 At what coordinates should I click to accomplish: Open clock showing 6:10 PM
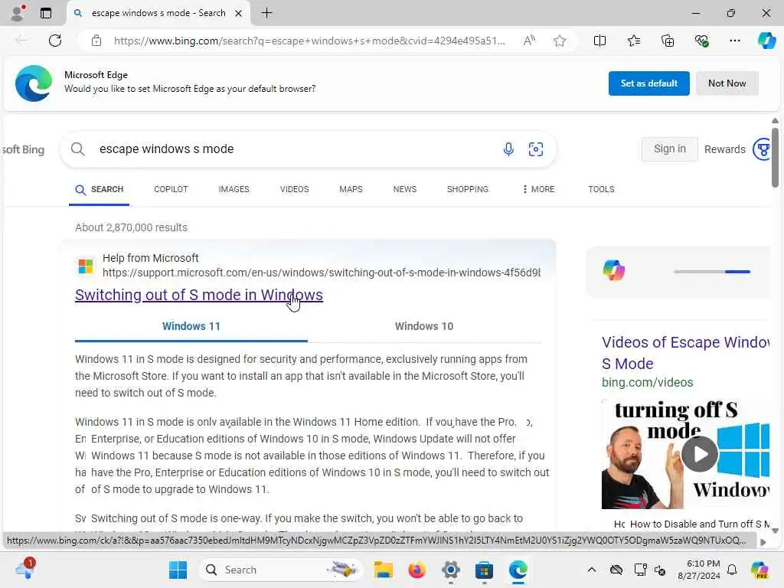(698, 570)
